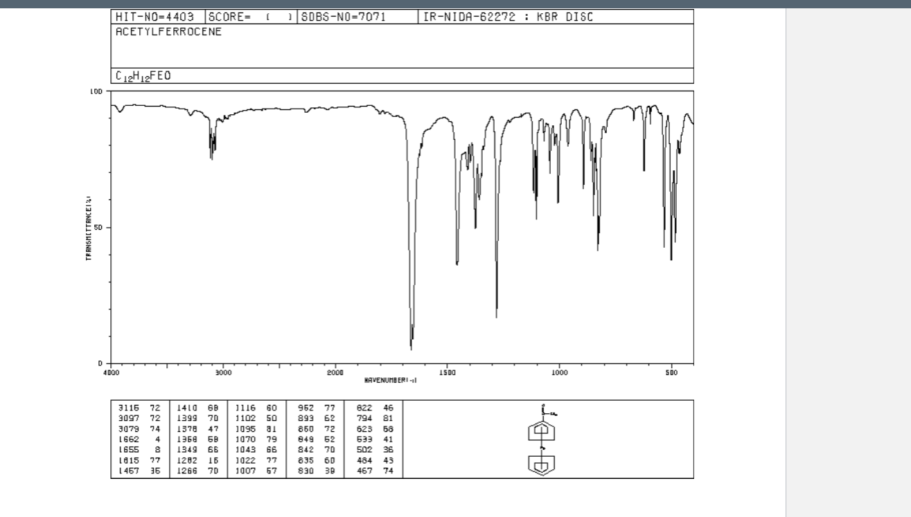
Task: Click the 50 mark on transmittance axis
Action: [x=98, y=227]
